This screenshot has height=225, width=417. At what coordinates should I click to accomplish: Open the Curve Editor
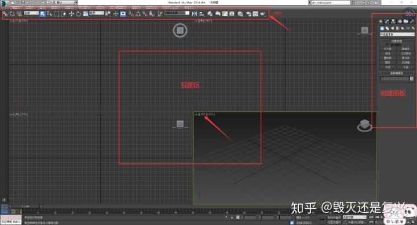click(x=225, y=13)
